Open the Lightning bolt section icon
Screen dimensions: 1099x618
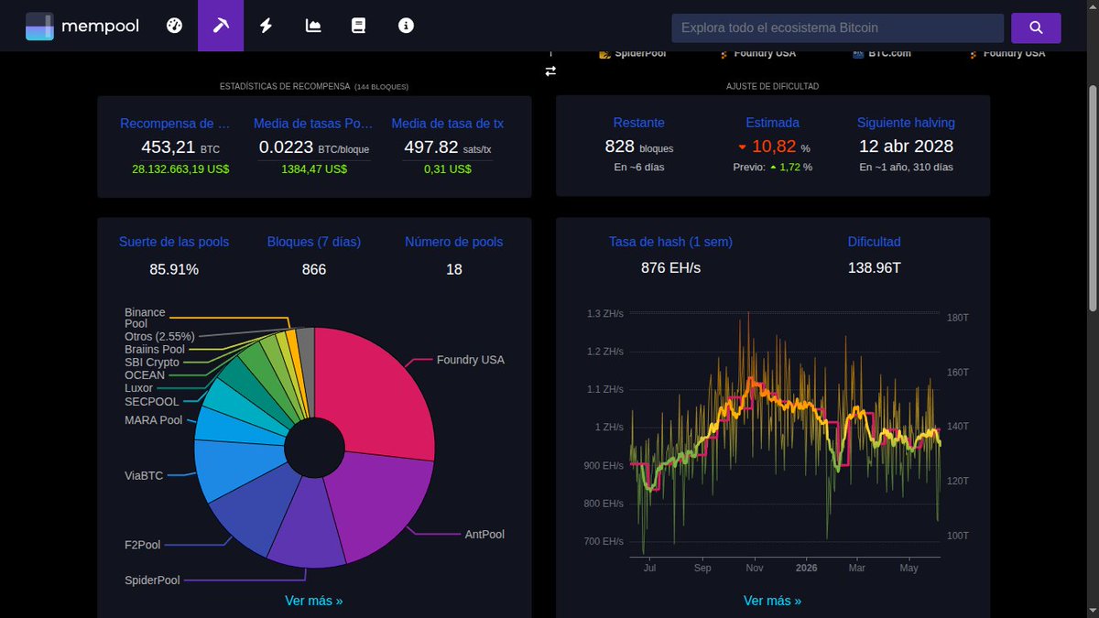tap(267, 26)
